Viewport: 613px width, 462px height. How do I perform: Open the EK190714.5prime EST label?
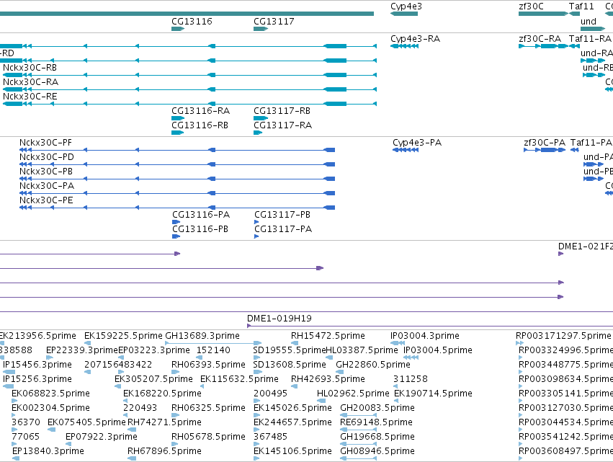tap(433, 394)
